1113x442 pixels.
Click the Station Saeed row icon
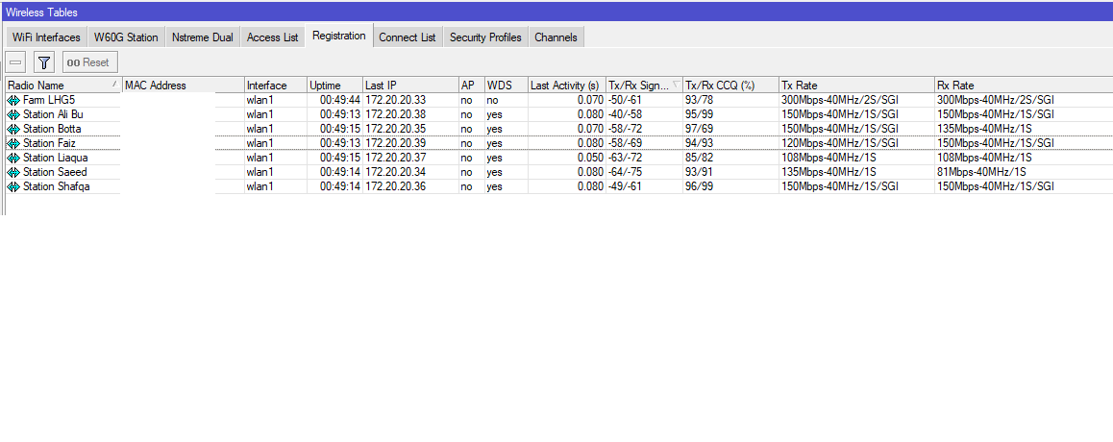click(13, 172)
